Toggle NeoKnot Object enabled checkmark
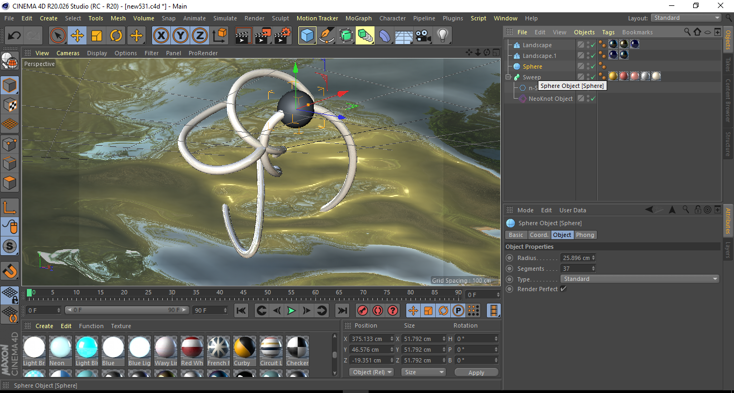The width and height of the screenshot is (734, 393). pyautogui.click(x=593, y=99)
